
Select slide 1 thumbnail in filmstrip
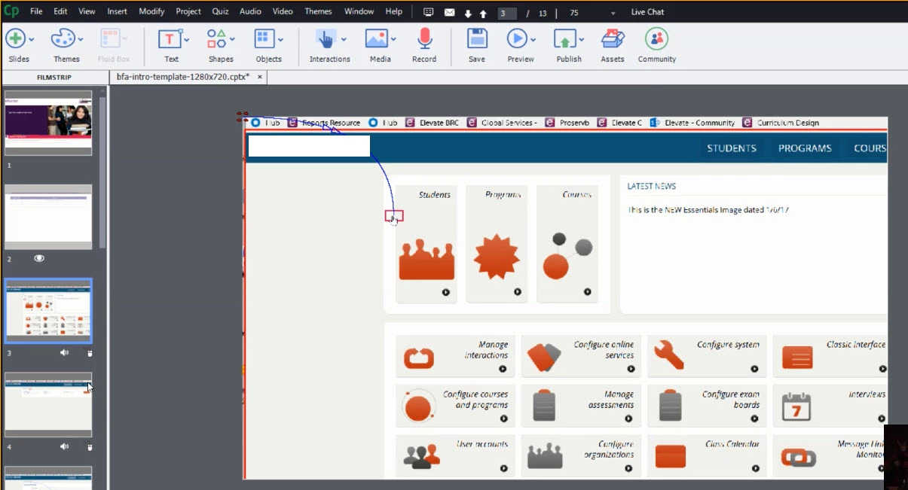(48, 123)
